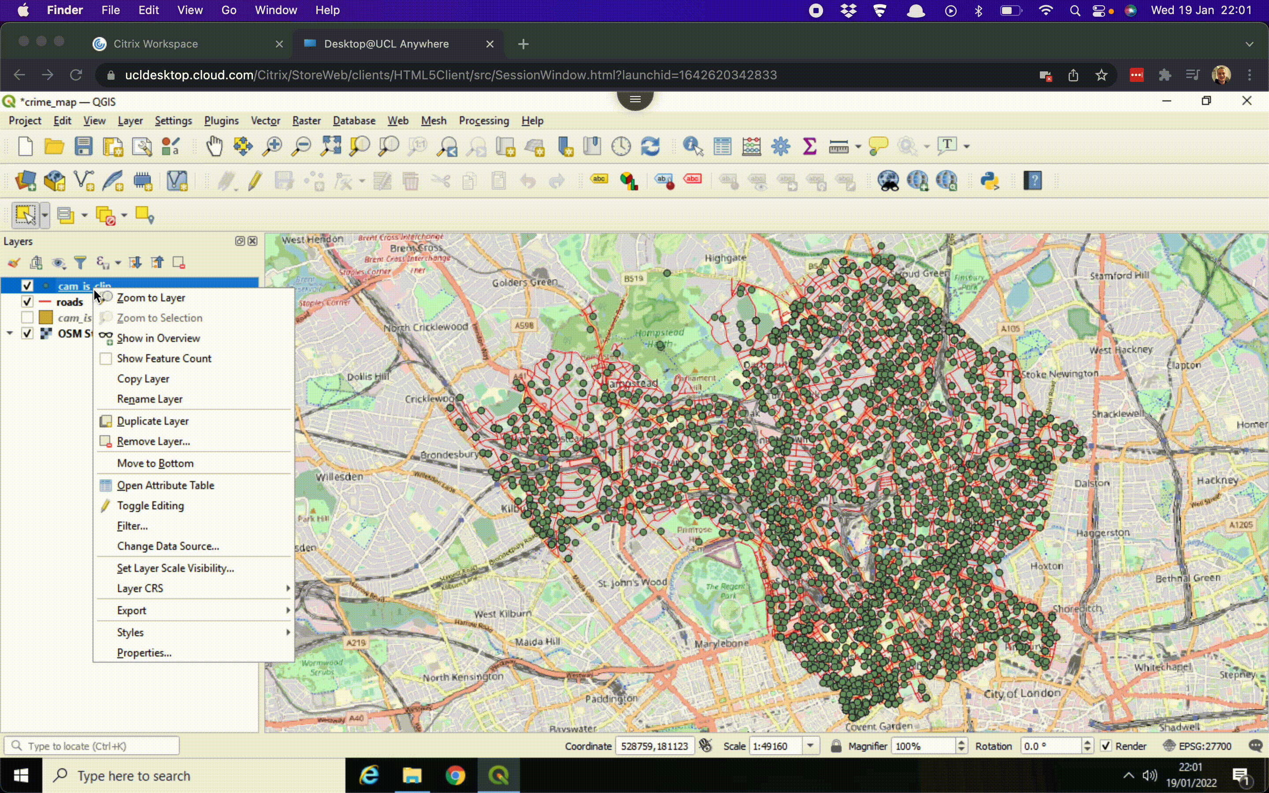Expand the Layer CRS submenu
The width and height of the screenshot is (1269, 793).
tap(140, 588)
